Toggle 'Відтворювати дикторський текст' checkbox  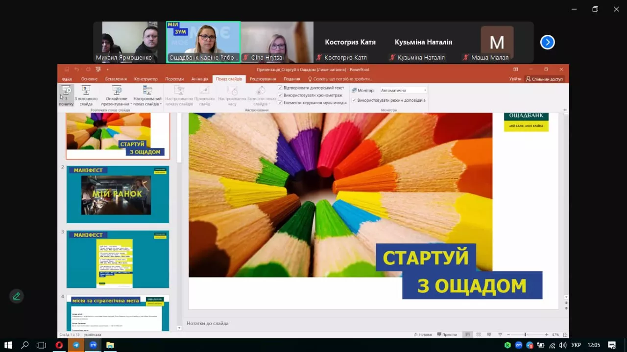(280, 88)
